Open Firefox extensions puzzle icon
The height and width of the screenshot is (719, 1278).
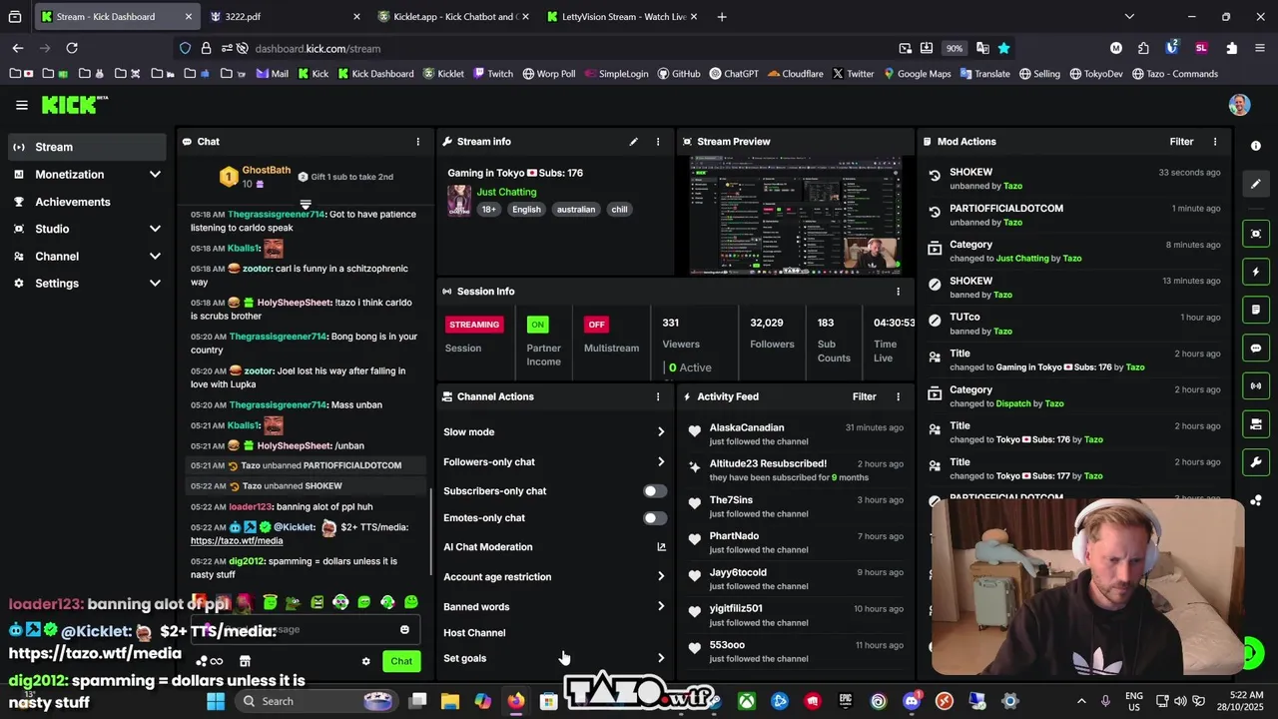(1231, 48)
